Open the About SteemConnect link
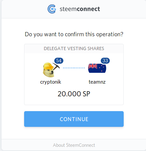146x151 pixels. (74, 145)
